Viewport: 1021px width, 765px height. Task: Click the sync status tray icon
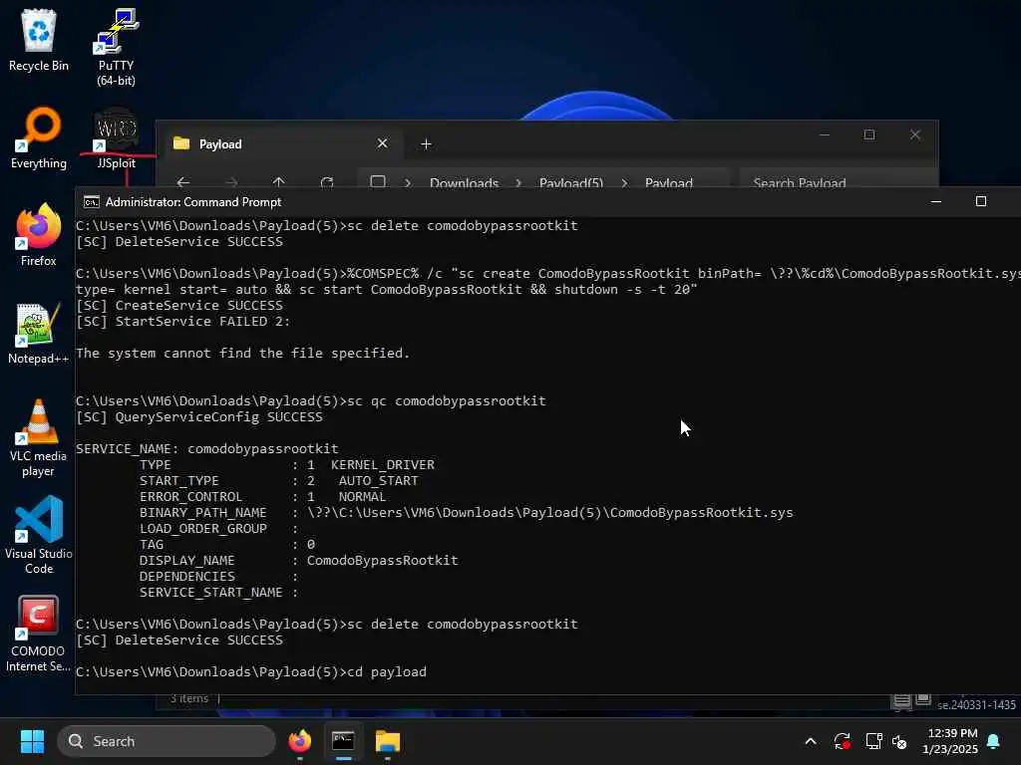pyautogui.click(x=842, y=741)
